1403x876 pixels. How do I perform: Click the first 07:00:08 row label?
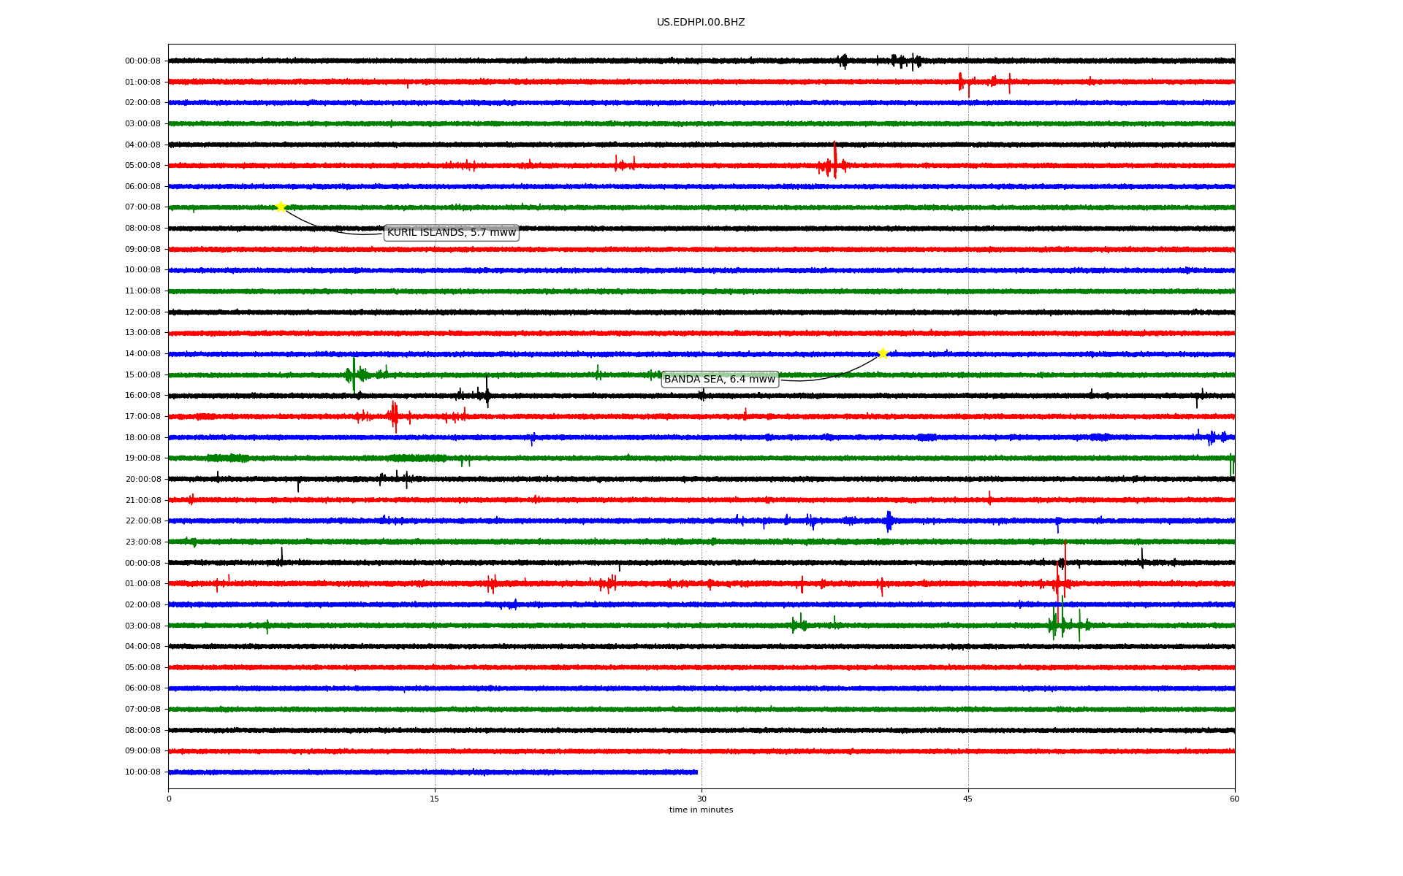pyautogui.click(x=142, y=207)
